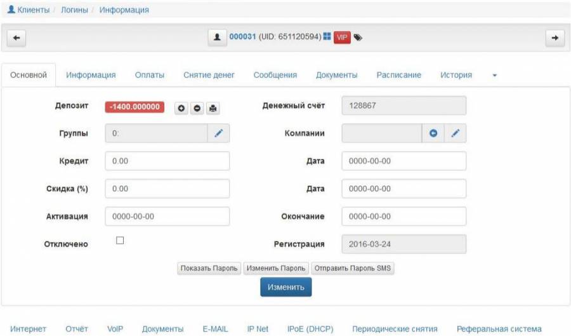
Task: Click the blue circle icon in Компании
Action: click(433, 133)
